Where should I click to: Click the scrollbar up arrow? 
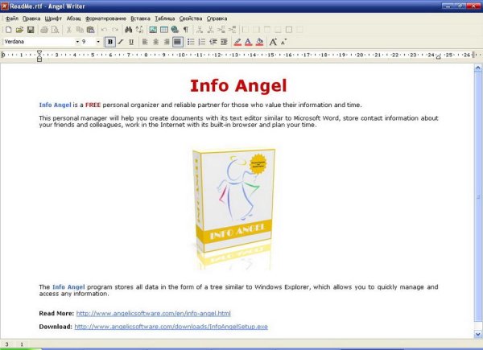point(478,68)
